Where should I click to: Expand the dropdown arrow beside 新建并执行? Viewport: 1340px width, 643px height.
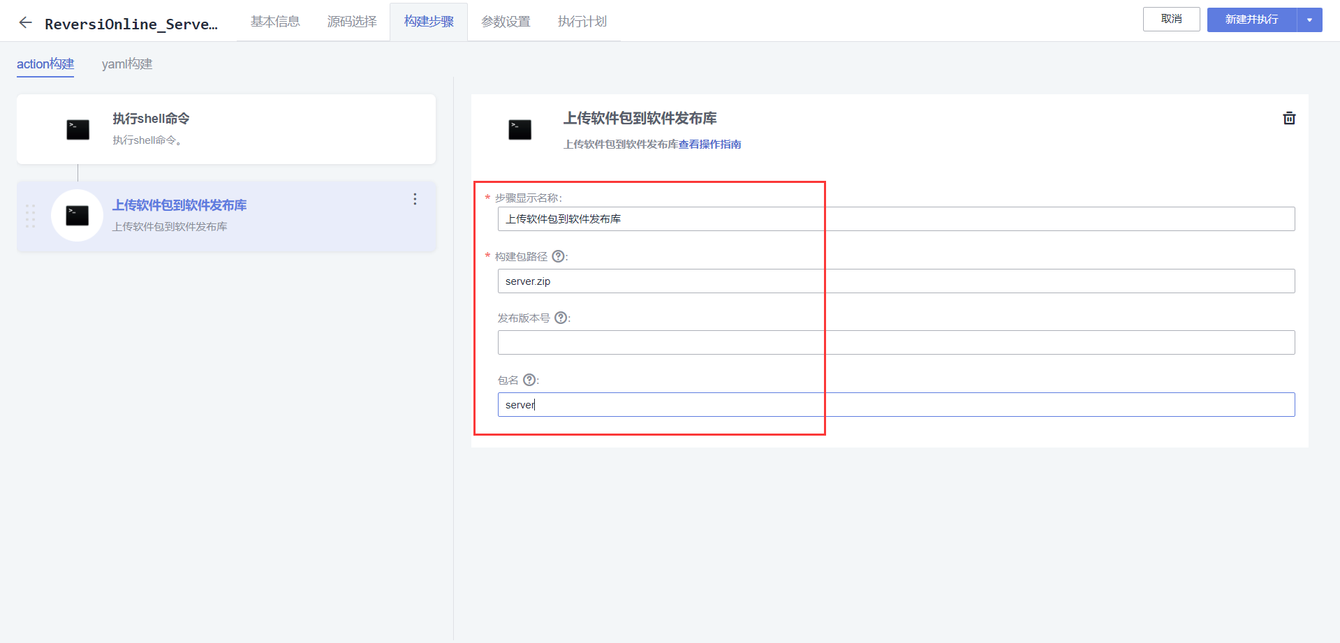[1311, 20]
